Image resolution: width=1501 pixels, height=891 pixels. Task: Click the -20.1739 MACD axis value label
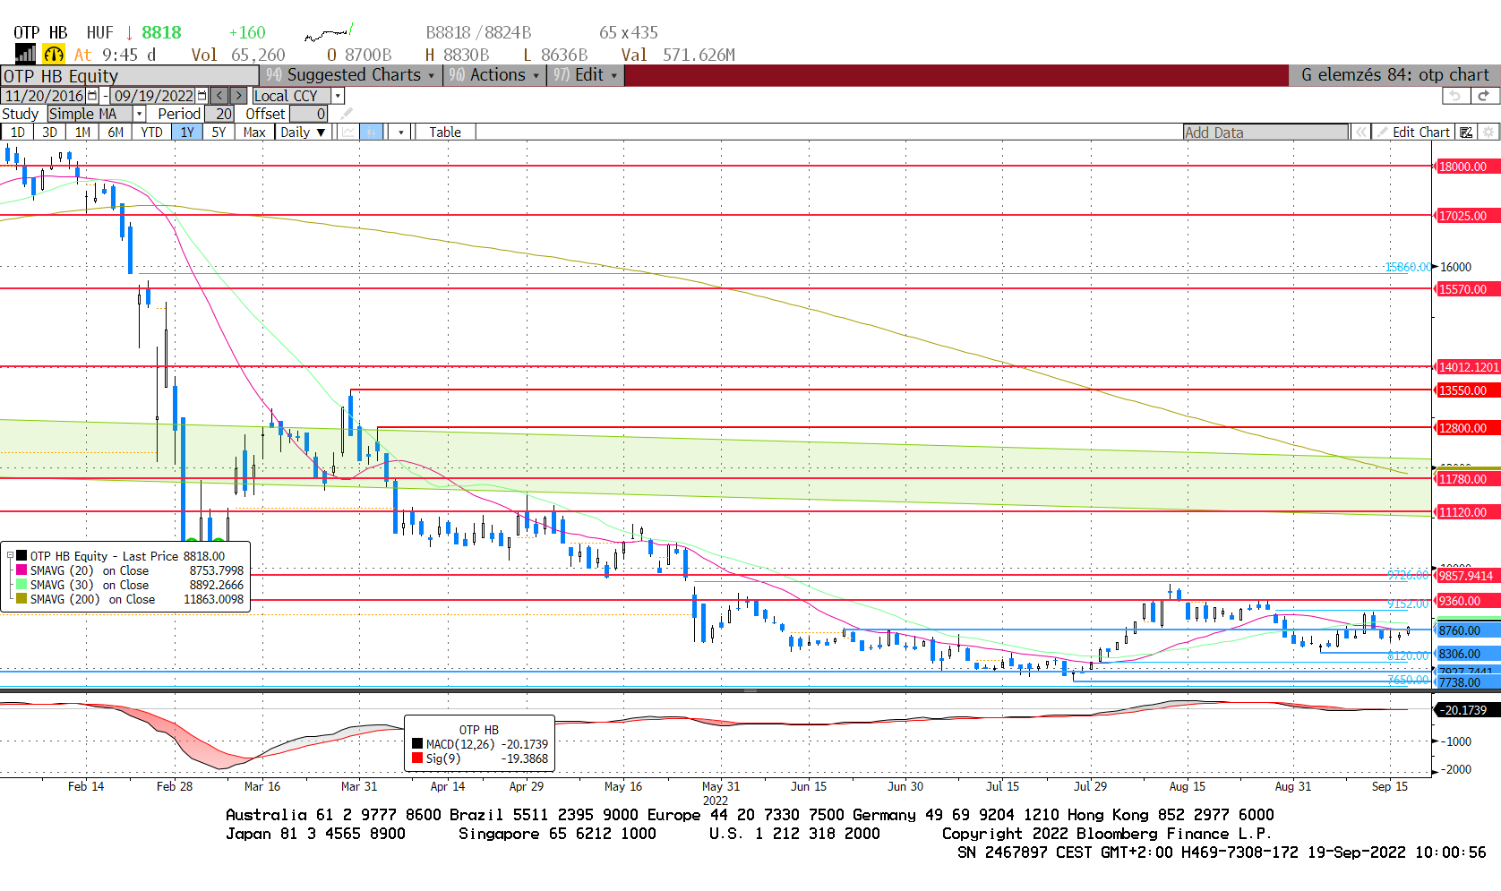(1468, 710)
